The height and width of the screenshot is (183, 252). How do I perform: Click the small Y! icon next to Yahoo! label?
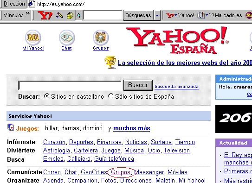point(170,15)
